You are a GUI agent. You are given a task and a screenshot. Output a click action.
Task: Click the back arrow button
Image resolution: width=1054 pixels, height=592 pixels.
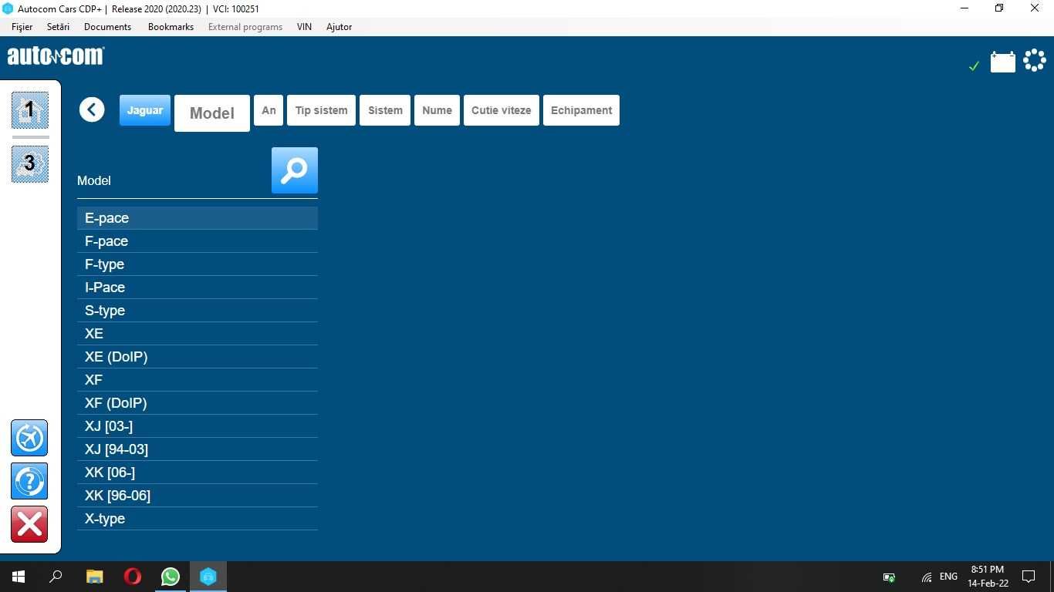coord(92,109)
